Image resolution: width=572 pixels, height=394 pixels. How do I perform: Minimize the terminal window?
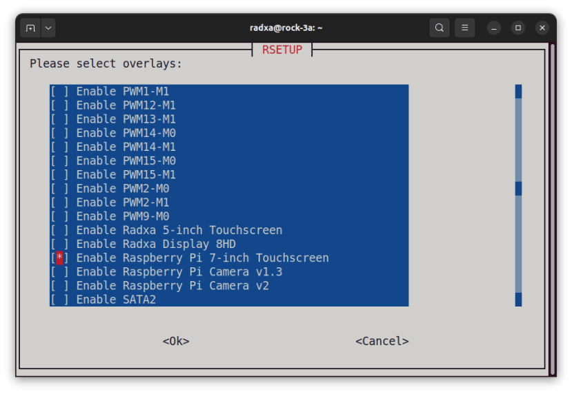(x=493, y=28)
